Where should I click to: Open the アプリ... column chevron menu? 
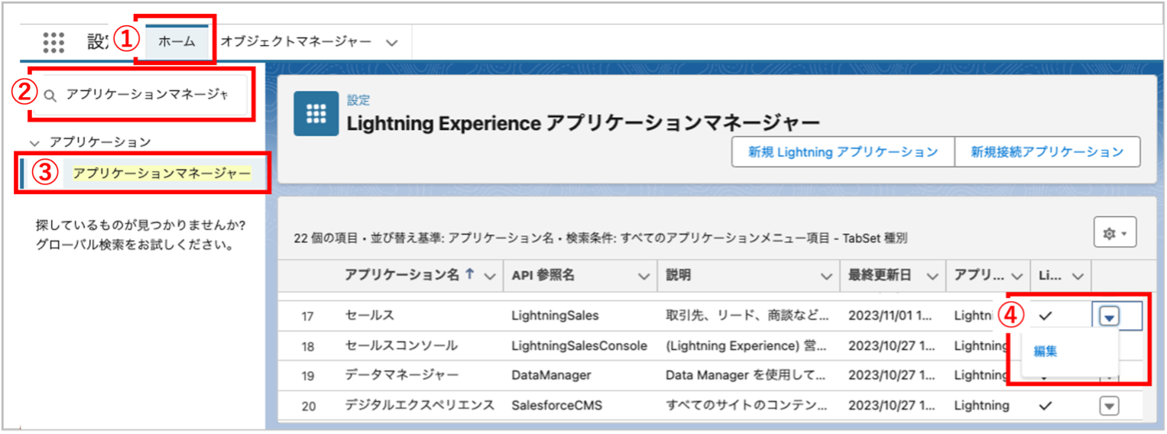click(x=1016, y=277)
